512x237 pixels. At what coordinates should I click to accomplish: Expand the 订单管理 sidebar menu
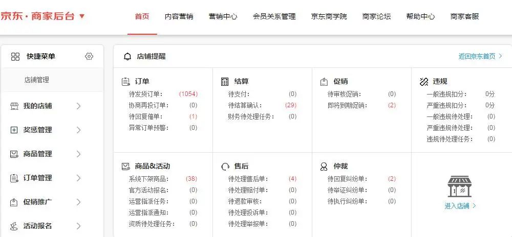(x=78, y=178)
